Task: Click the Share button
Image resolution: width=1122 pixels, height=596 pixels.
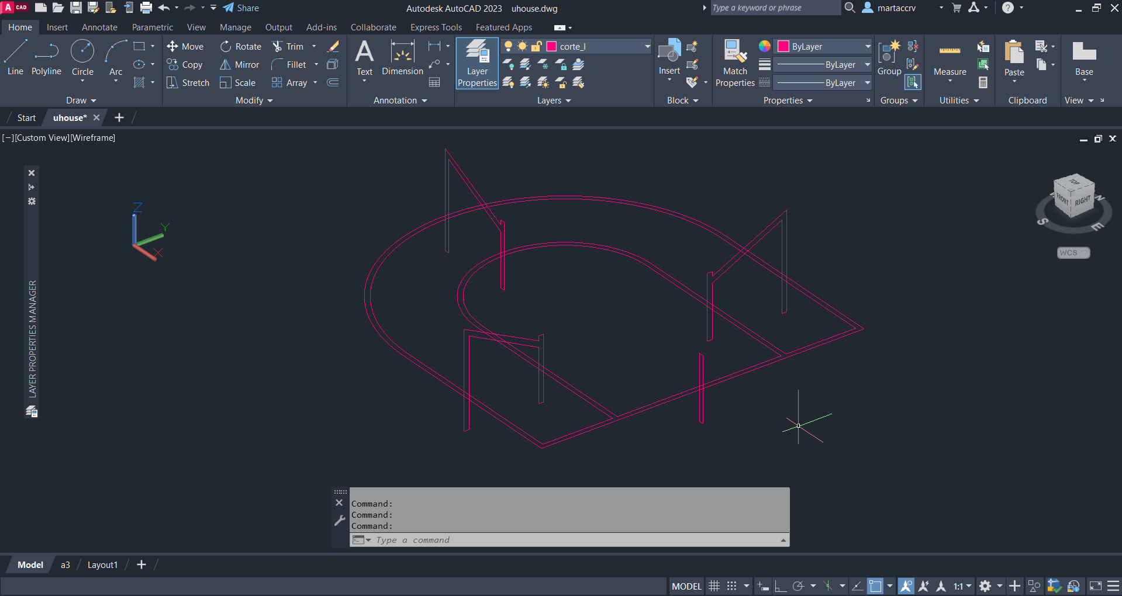Action: click(x=241, y=8)
